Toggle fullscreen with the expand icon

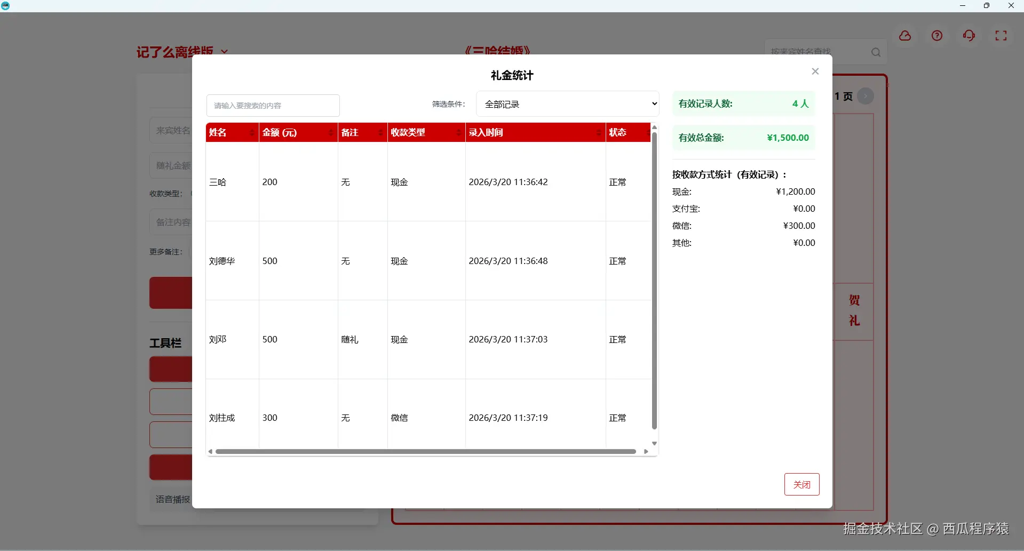[1001, 36]
